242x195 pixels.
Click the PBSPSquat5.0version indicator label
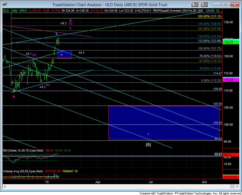tap(178, 11)
